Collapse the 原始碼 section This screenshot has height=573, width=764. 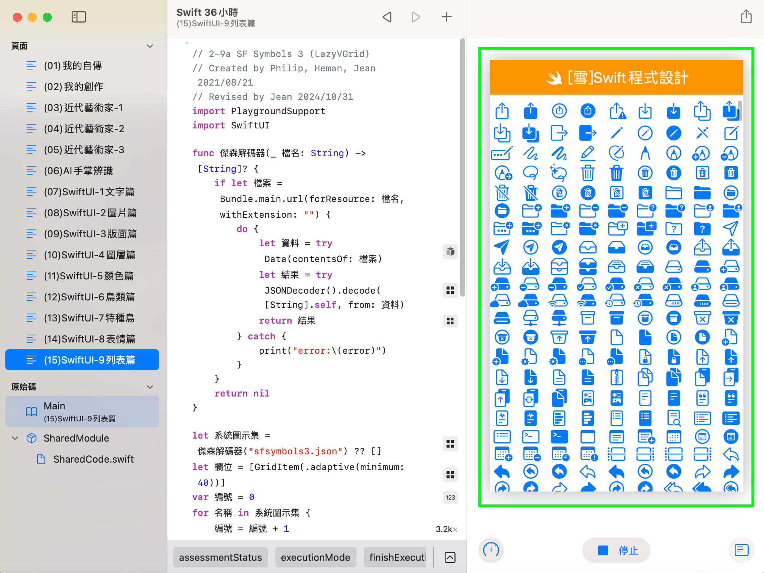(x=150, y=387)
